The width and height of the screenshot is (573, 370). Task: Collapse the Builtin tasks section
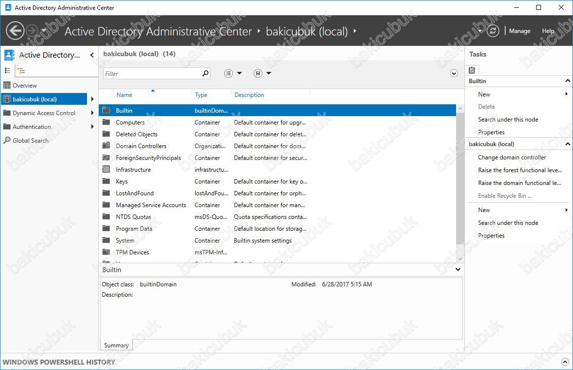tap(568, 81)
